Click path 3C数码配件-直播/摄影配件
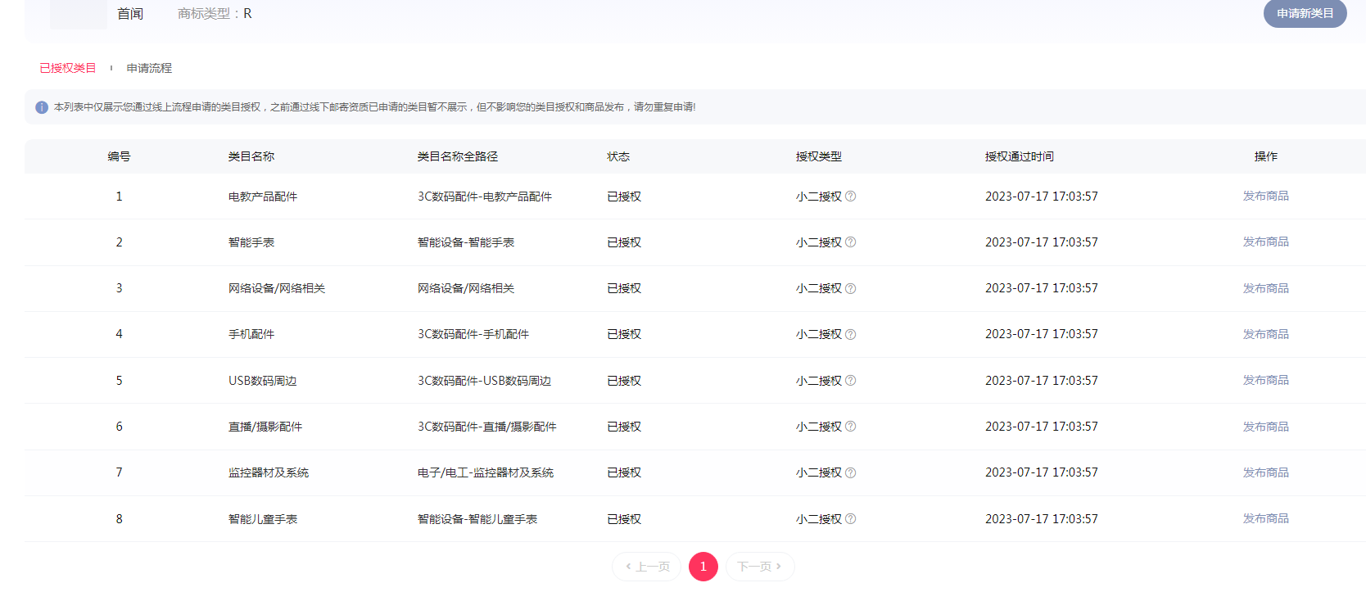 click(x=487, y=427)
